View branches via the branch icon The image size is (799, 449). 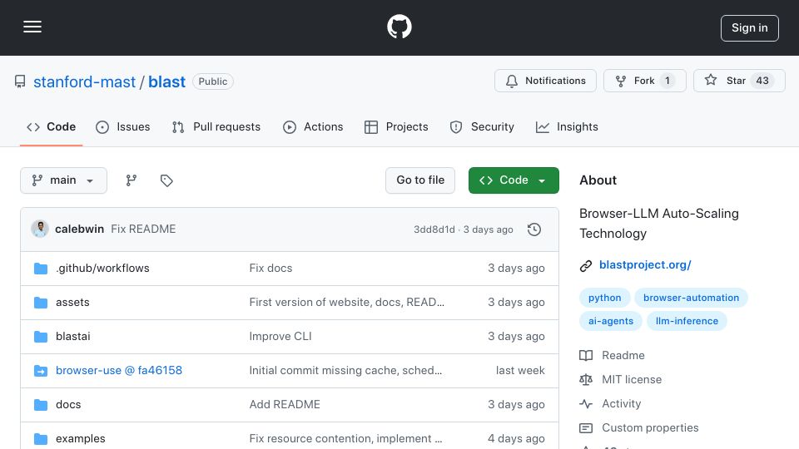click(x=132, y=180)
